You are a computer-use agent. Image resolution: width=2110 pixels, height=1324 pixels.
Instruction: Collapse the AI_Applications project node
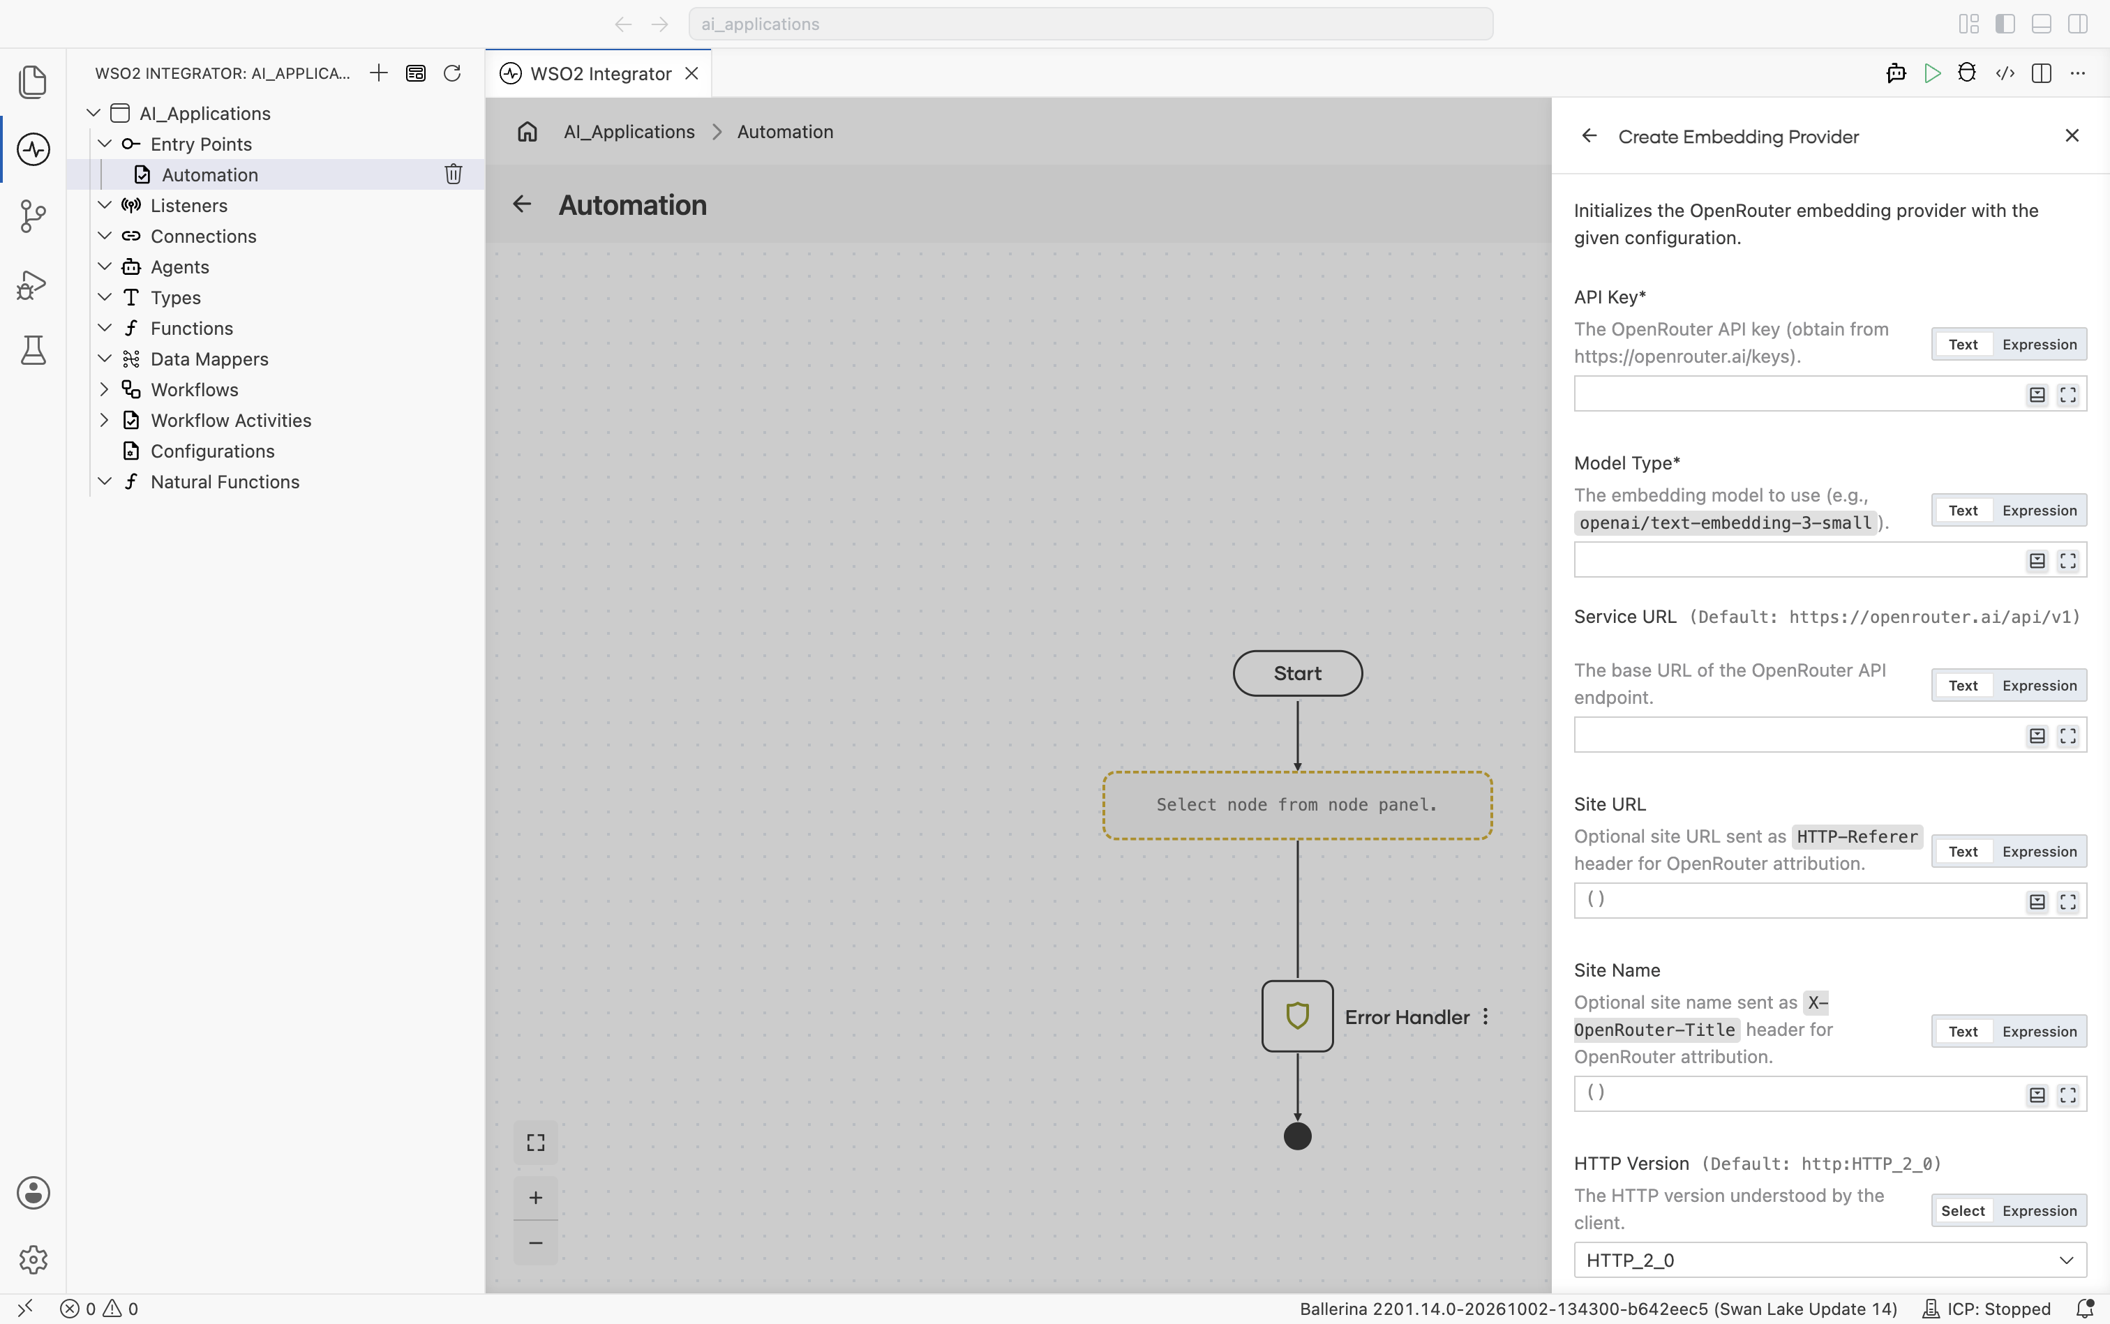[93, 113]
